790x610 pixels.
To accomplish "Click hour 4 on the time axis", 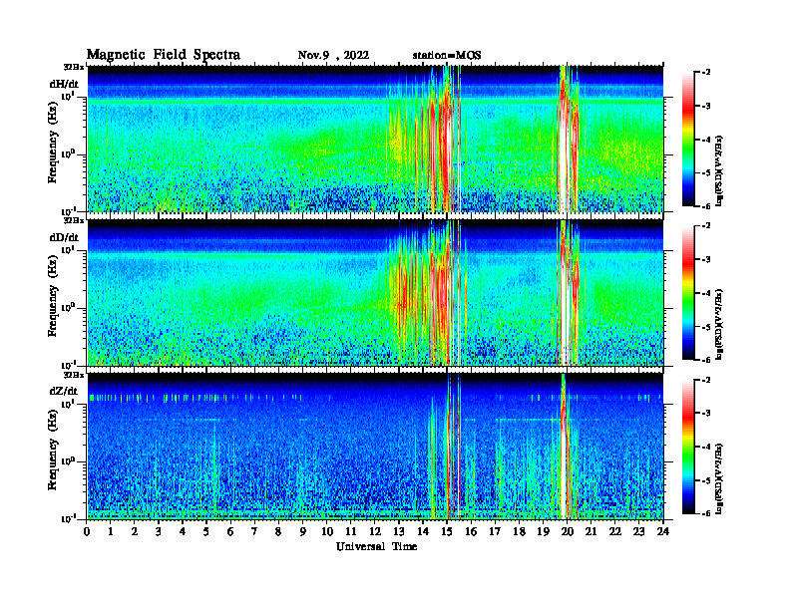I will pos(183,532).
